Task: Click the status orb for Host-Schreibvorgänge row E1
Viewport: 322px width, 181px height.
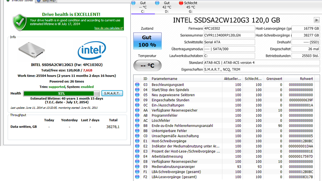Action: (x=137, y=141)
